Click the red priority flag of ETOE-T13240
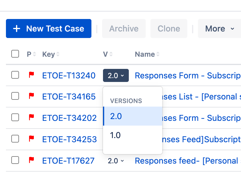Viewport: 241px width, 174px height. point(31,75)
